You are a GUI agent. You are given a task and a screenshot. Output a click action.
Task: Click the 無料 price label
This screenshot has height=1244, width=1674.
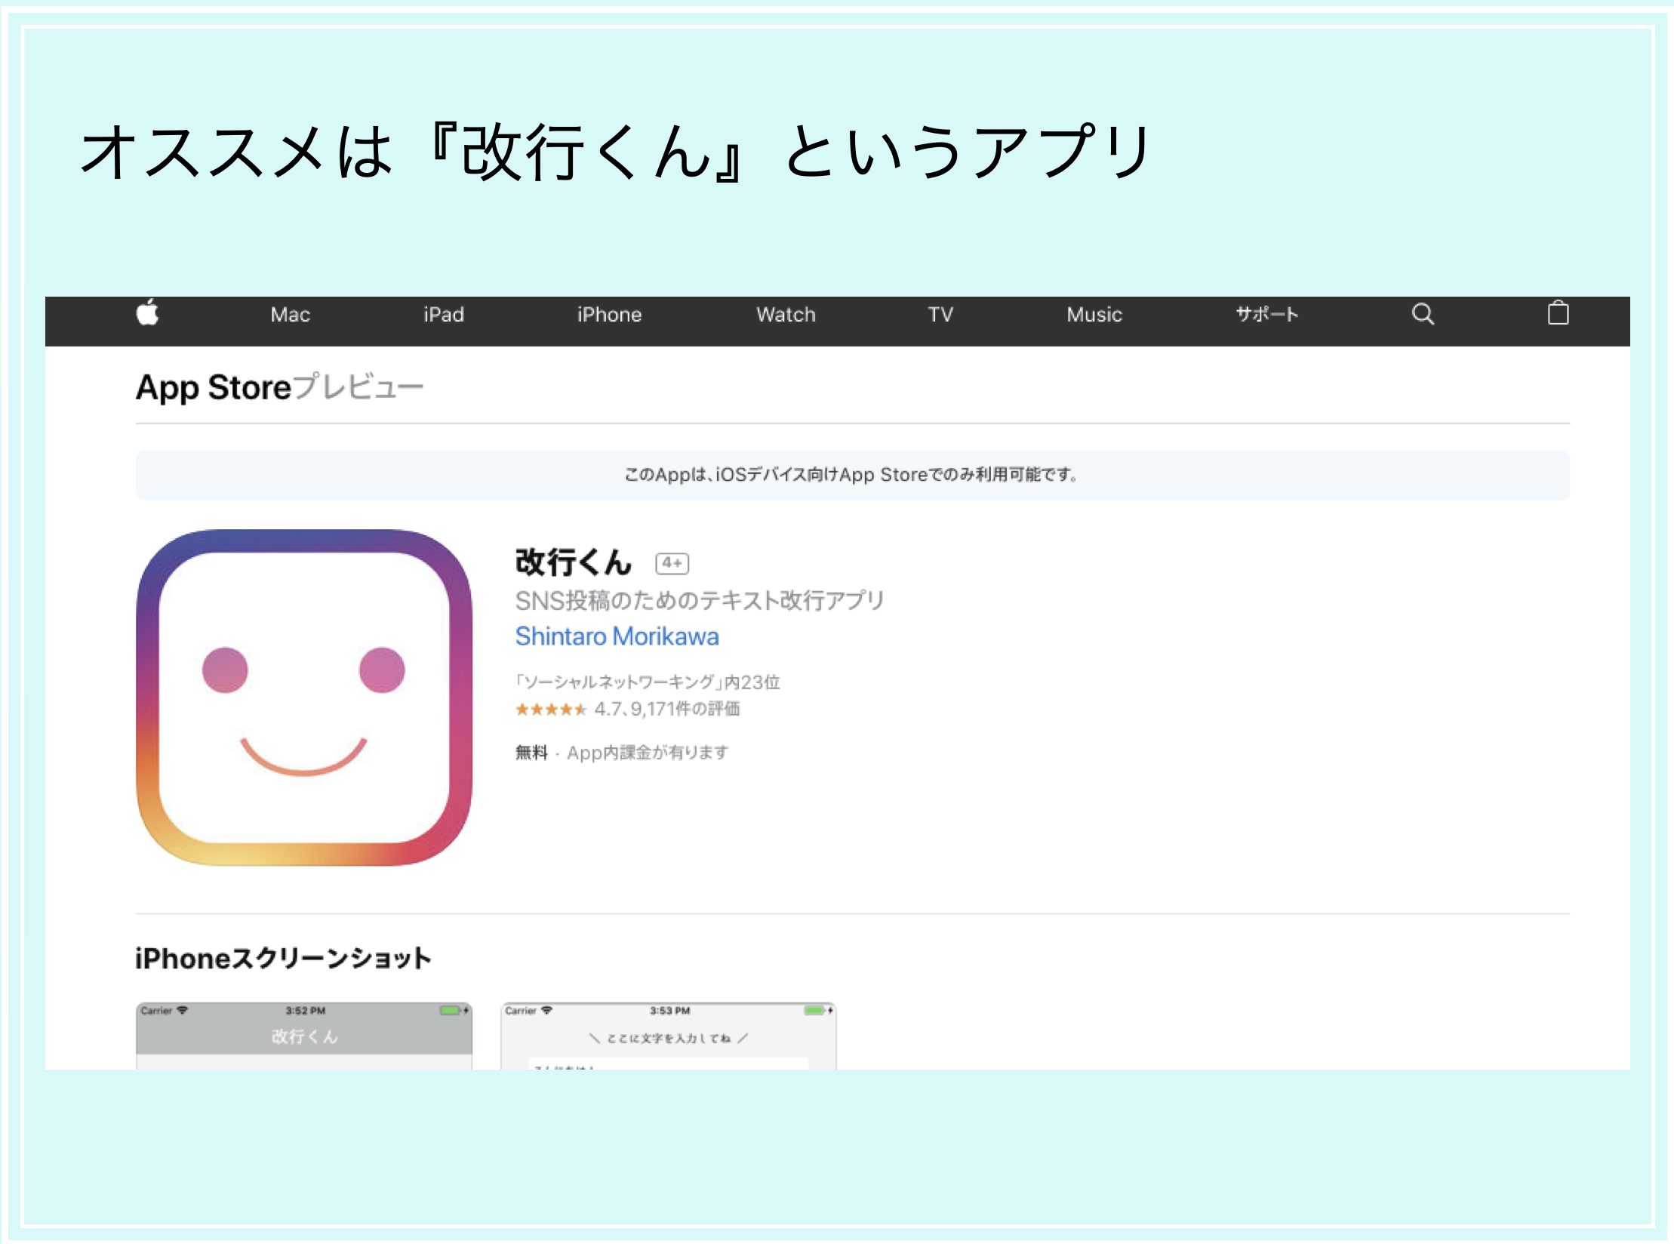[531, 752]
